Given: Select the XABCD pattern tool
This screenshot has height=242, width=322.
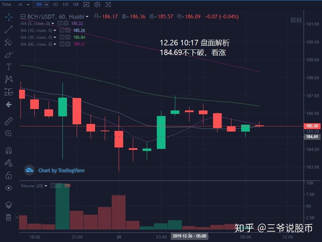Looking at the screenshot, I should [x=9, y=79].
